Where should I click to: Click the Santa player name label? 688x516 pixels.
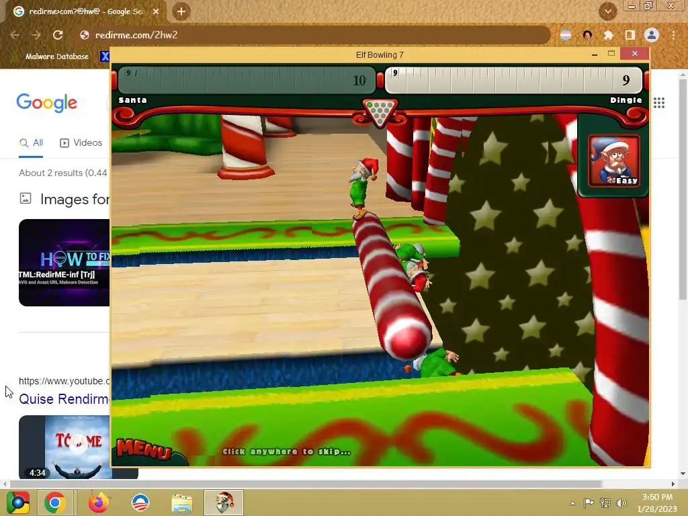click(x=133, y=100)
